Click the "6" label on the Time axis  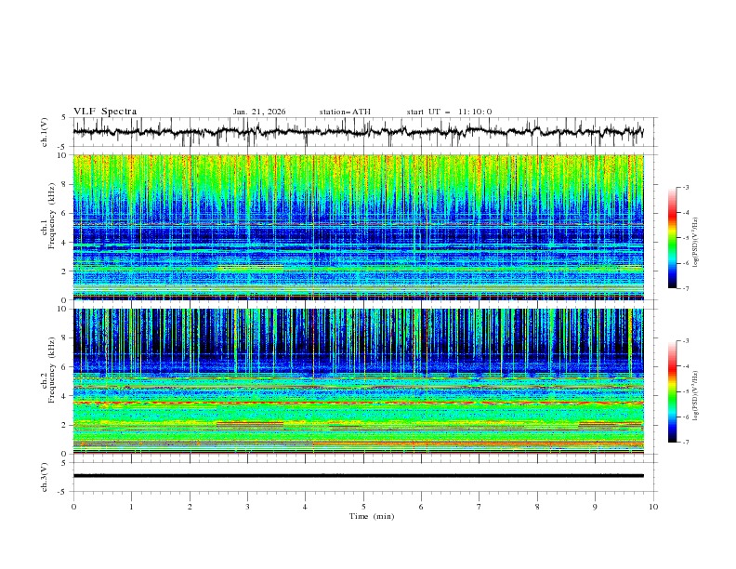pyautogui.click(x=421, y=507)
